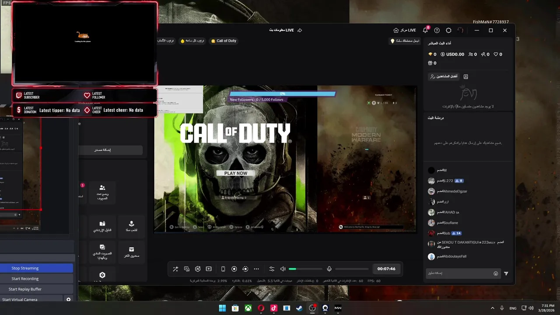Expand system tray hidden icons chevron
This screenshot has height=315, width=560.
point(493,308)
